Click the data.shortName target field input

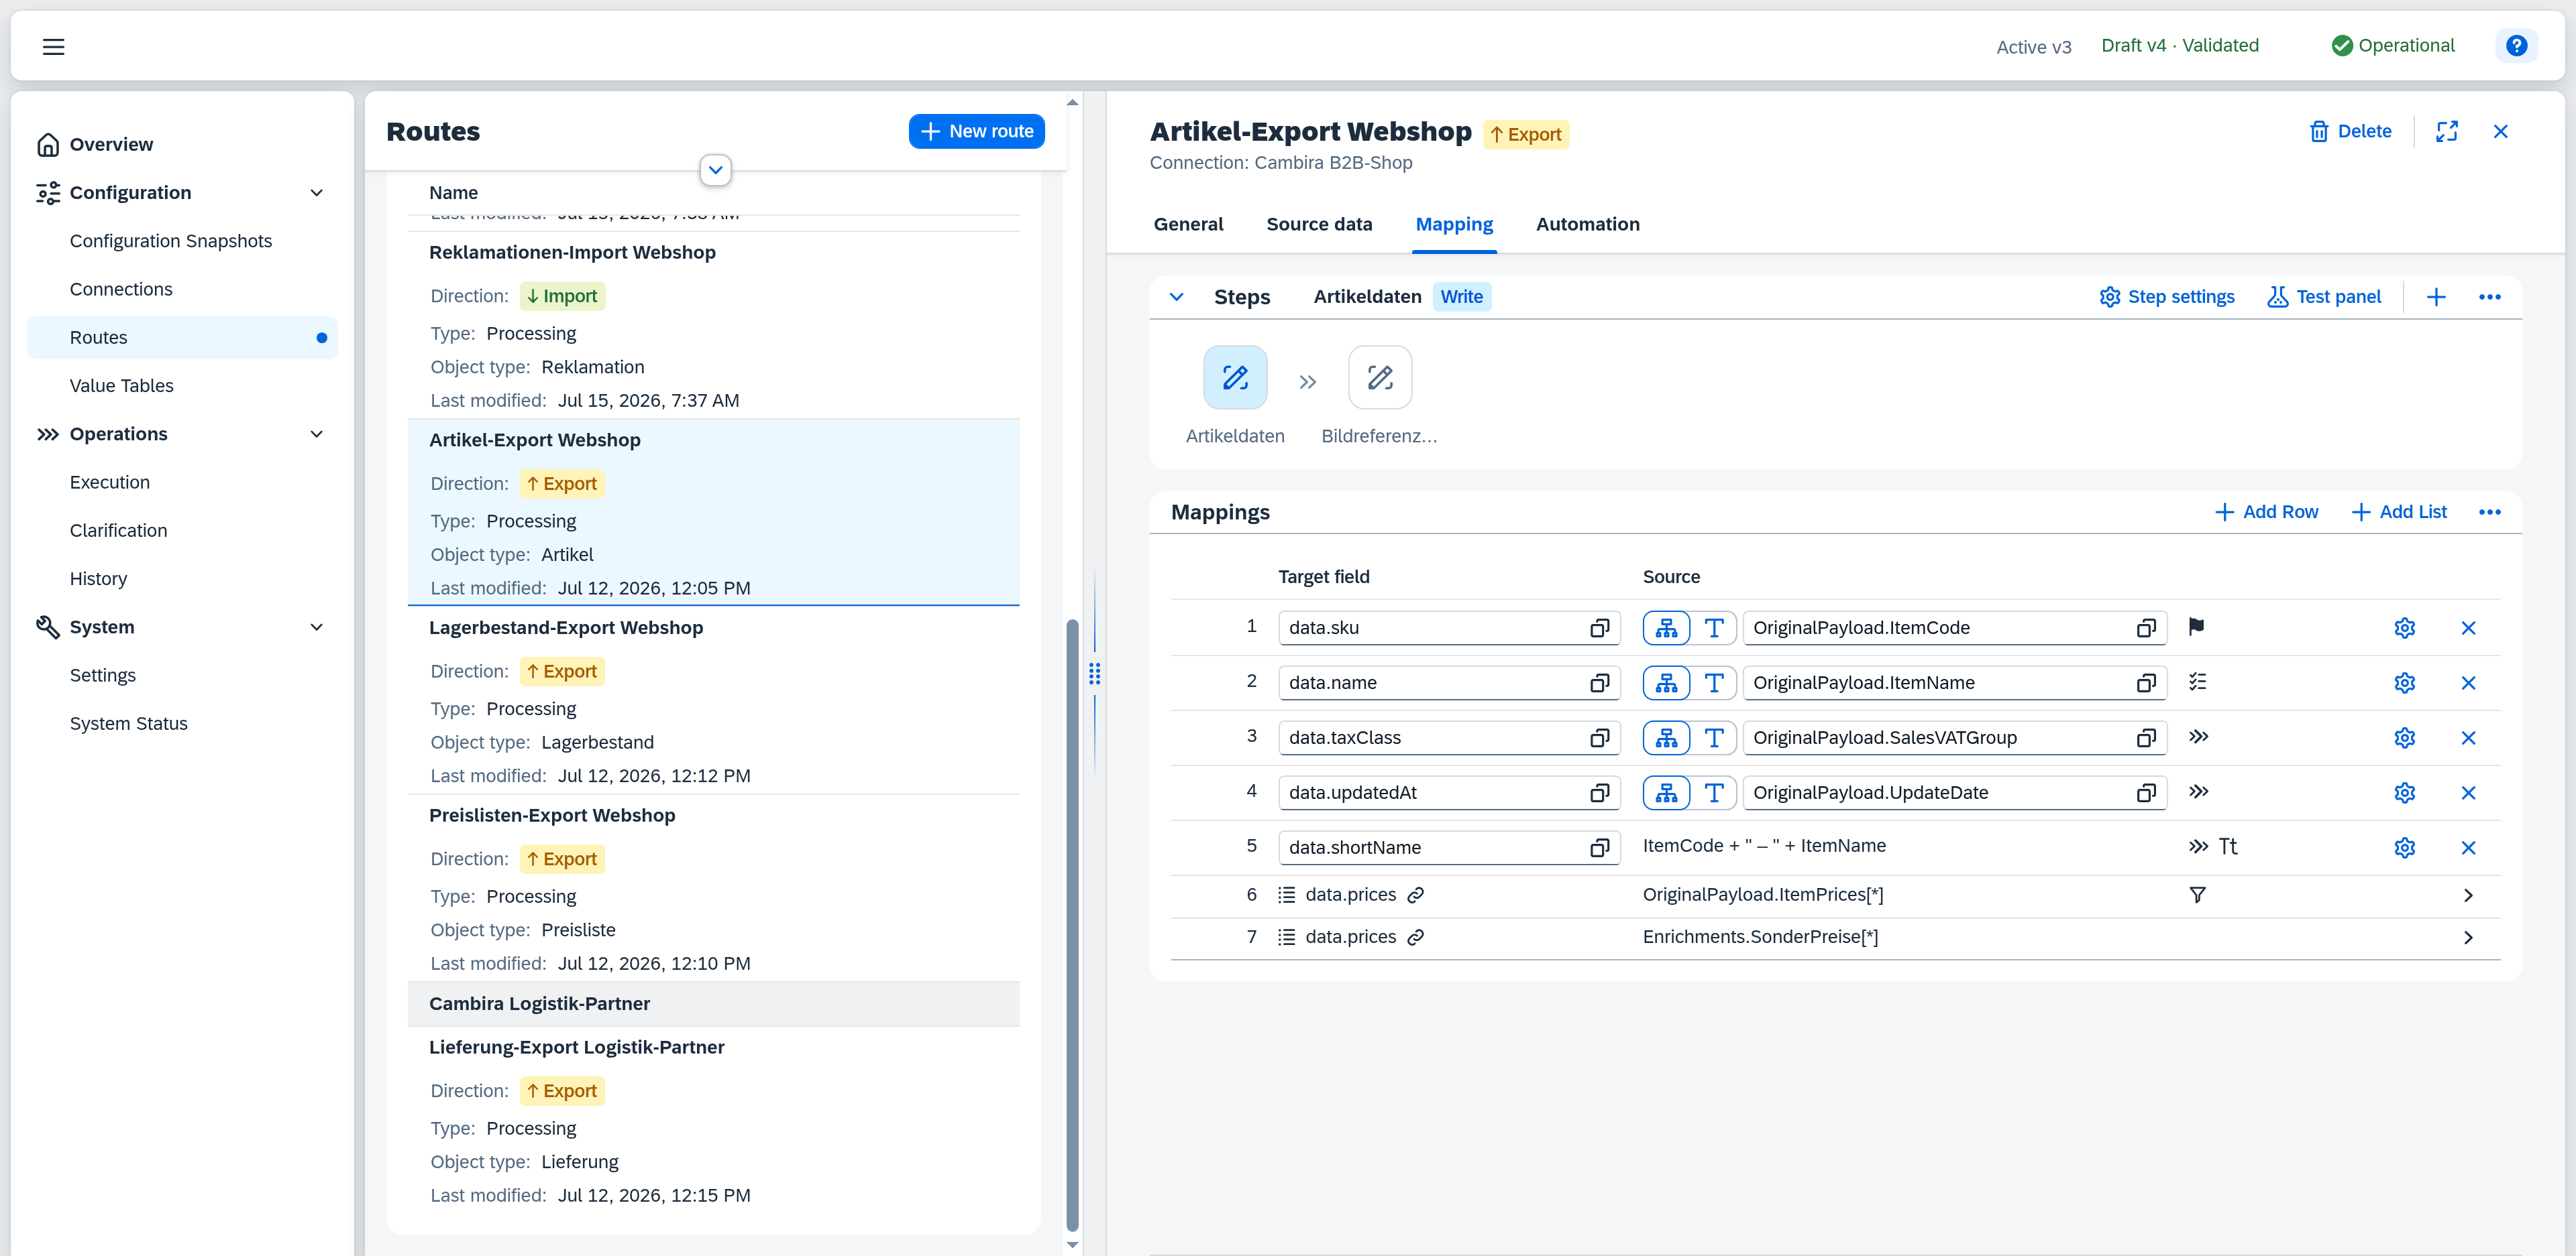pyautogui.click(x=1448, y=847)
